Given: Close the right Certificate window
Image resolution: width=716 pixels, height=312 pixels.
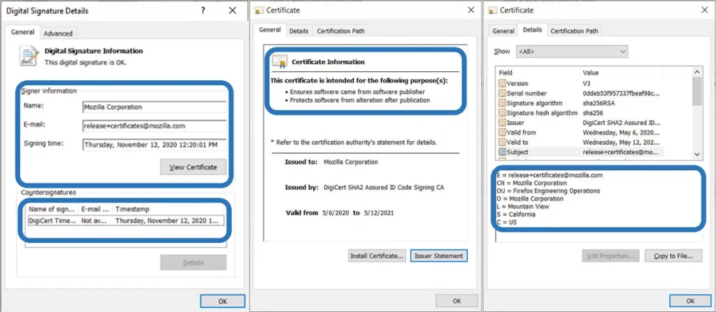Looking at the screenshot, I should point(704,10).
